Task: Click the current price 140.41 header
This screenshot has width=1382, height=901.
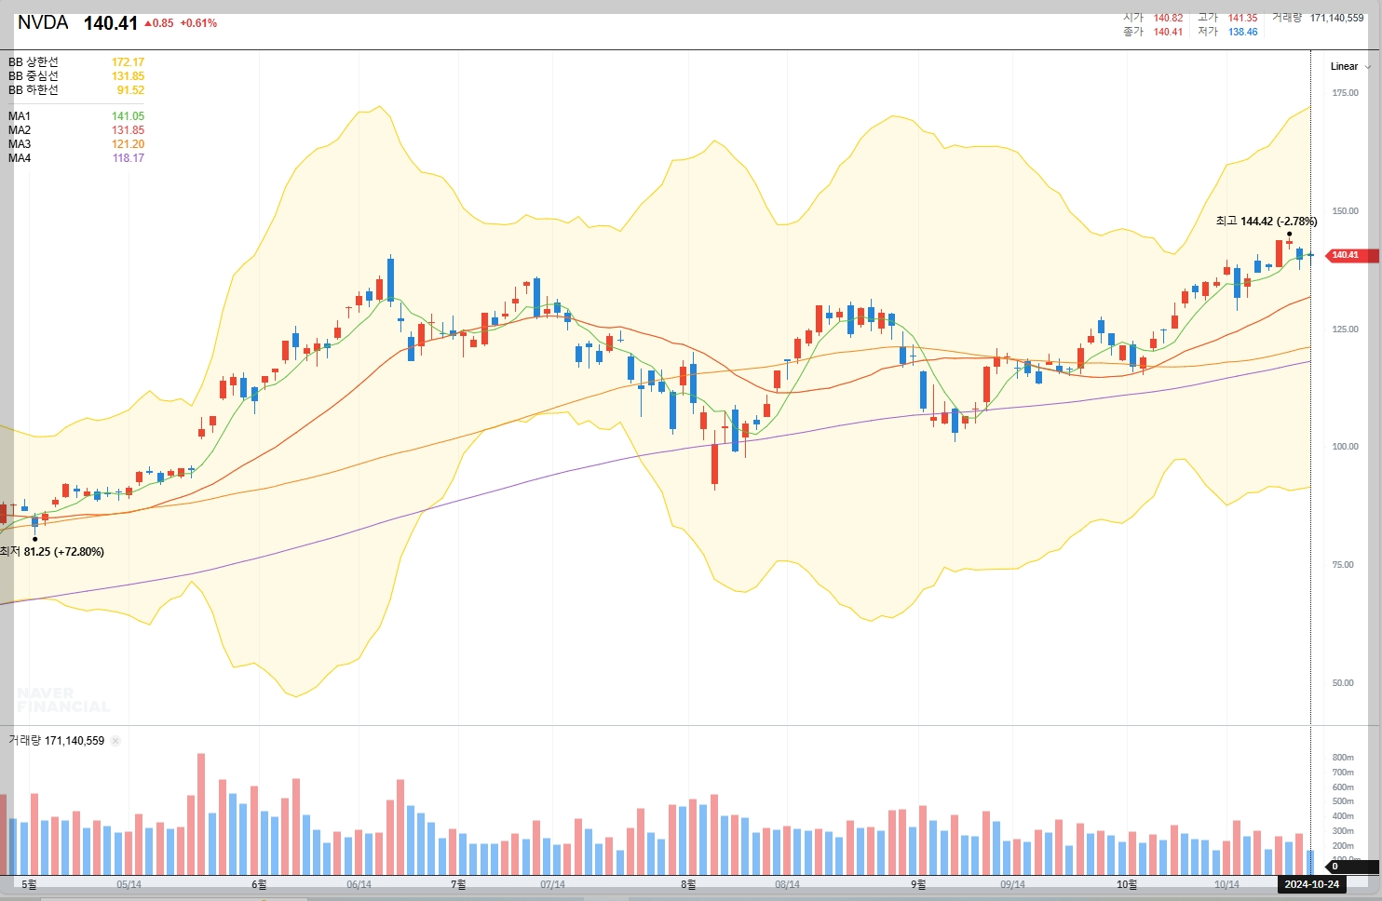Action: tap(111, 23)
